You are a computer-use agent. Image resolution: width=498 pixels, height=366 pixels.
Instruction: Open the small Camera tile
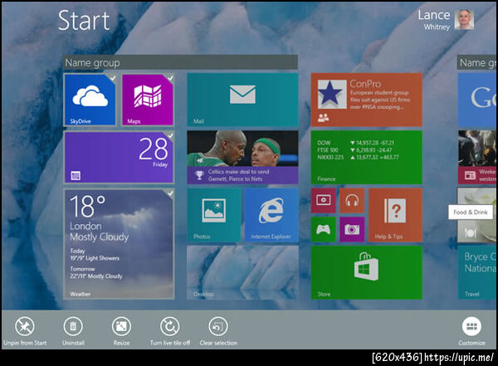(x=352, y=229)
